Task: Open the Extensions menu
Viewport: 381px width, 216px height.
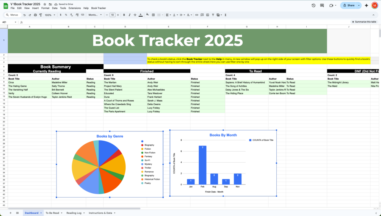Action: [x=75, y=8]
